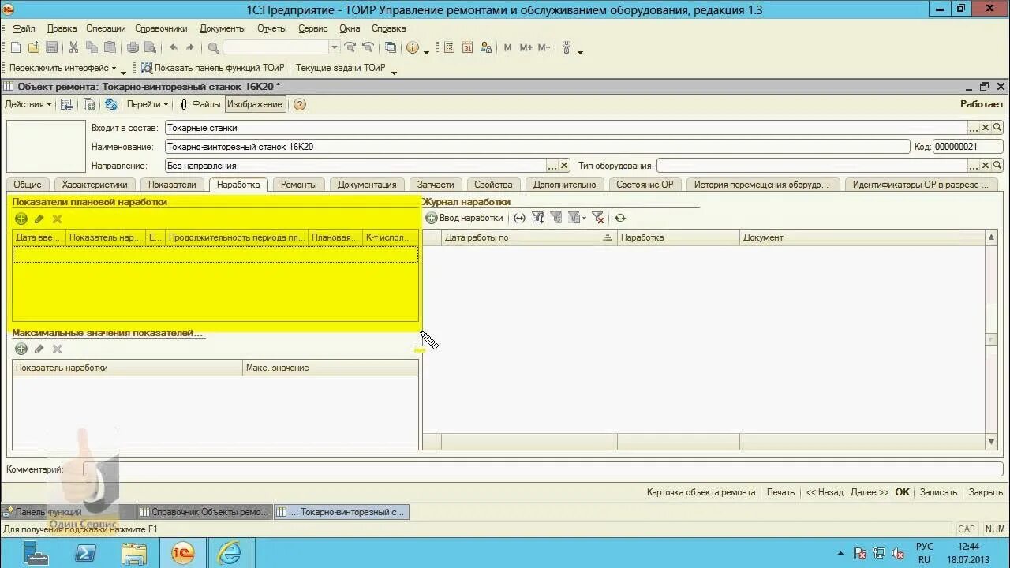Switch to the Общие tab
This screenshot has width=1010, height=568.
pos(28,184)
